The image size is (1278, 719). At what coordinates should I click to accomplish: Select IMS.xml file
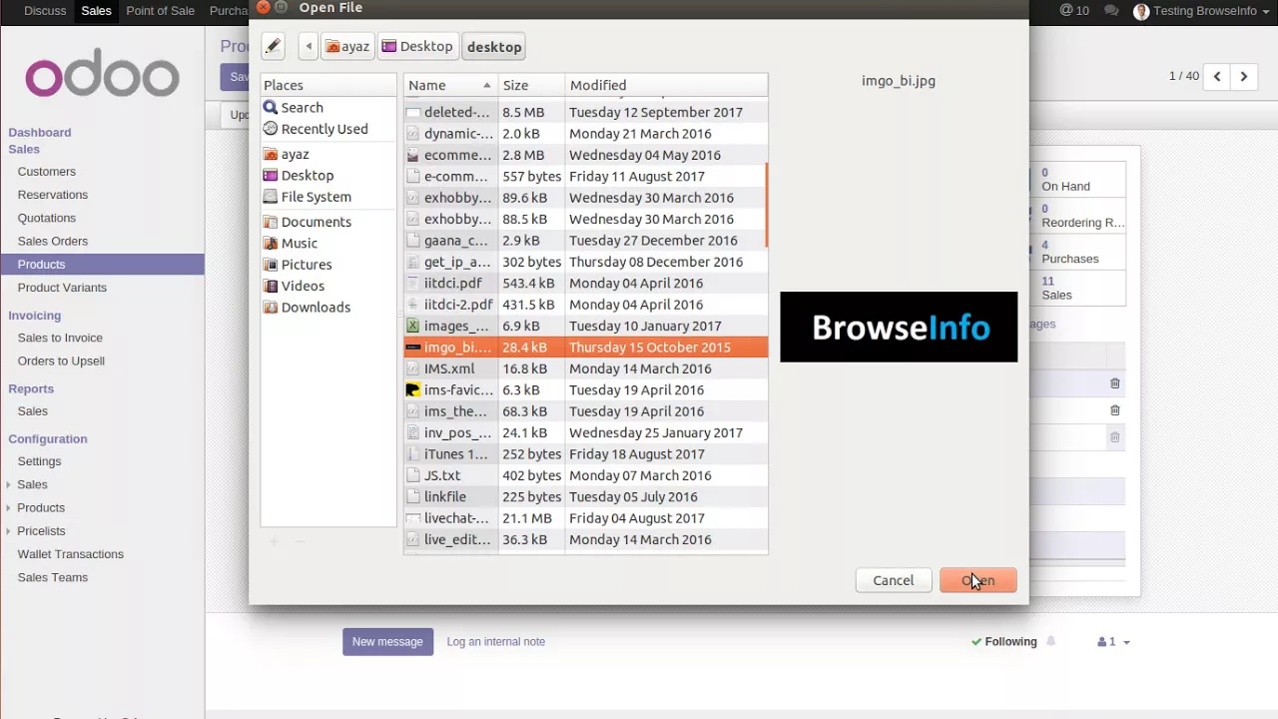point(585,368)
